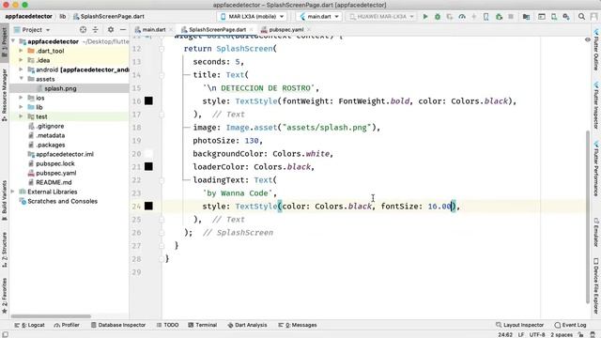Open the Layout Inspector
Screen dimensions: 601x338
[519, 325]
